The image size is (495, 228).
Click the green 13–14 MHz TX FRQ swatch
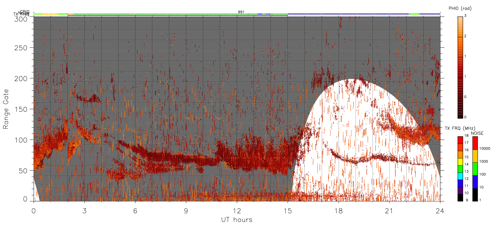[460, 169]
